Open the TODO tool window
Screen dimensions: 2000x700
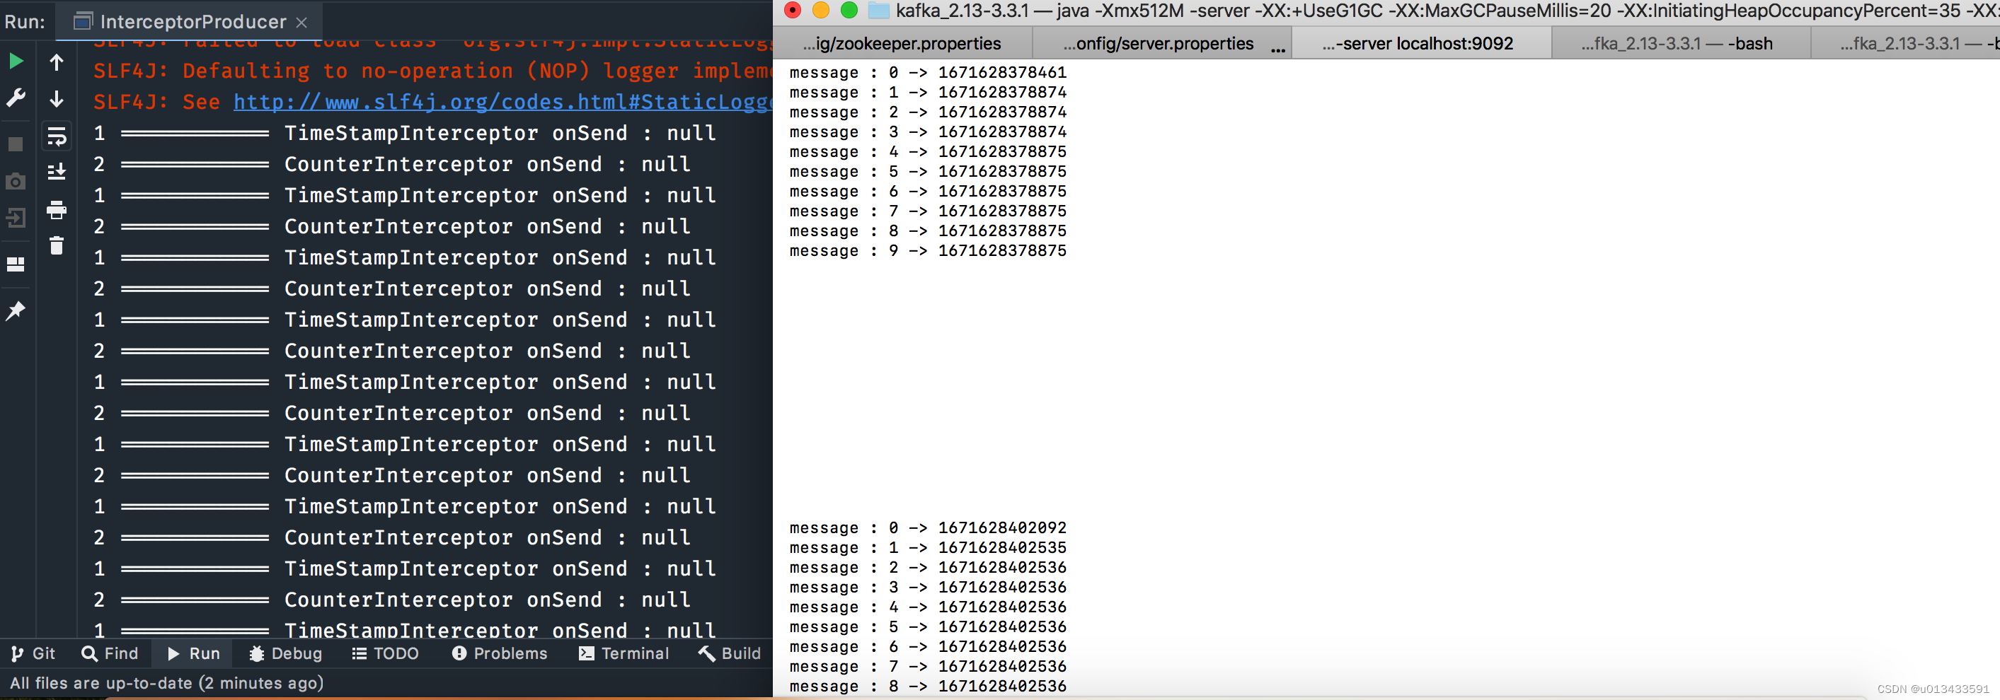pos(385,653)
